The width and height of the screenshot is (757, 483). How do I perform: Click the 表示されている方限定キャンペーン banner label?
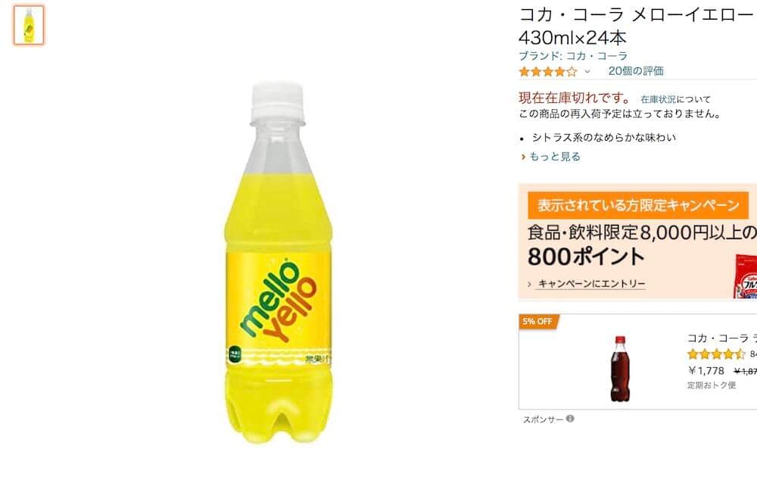pos(637,205)
